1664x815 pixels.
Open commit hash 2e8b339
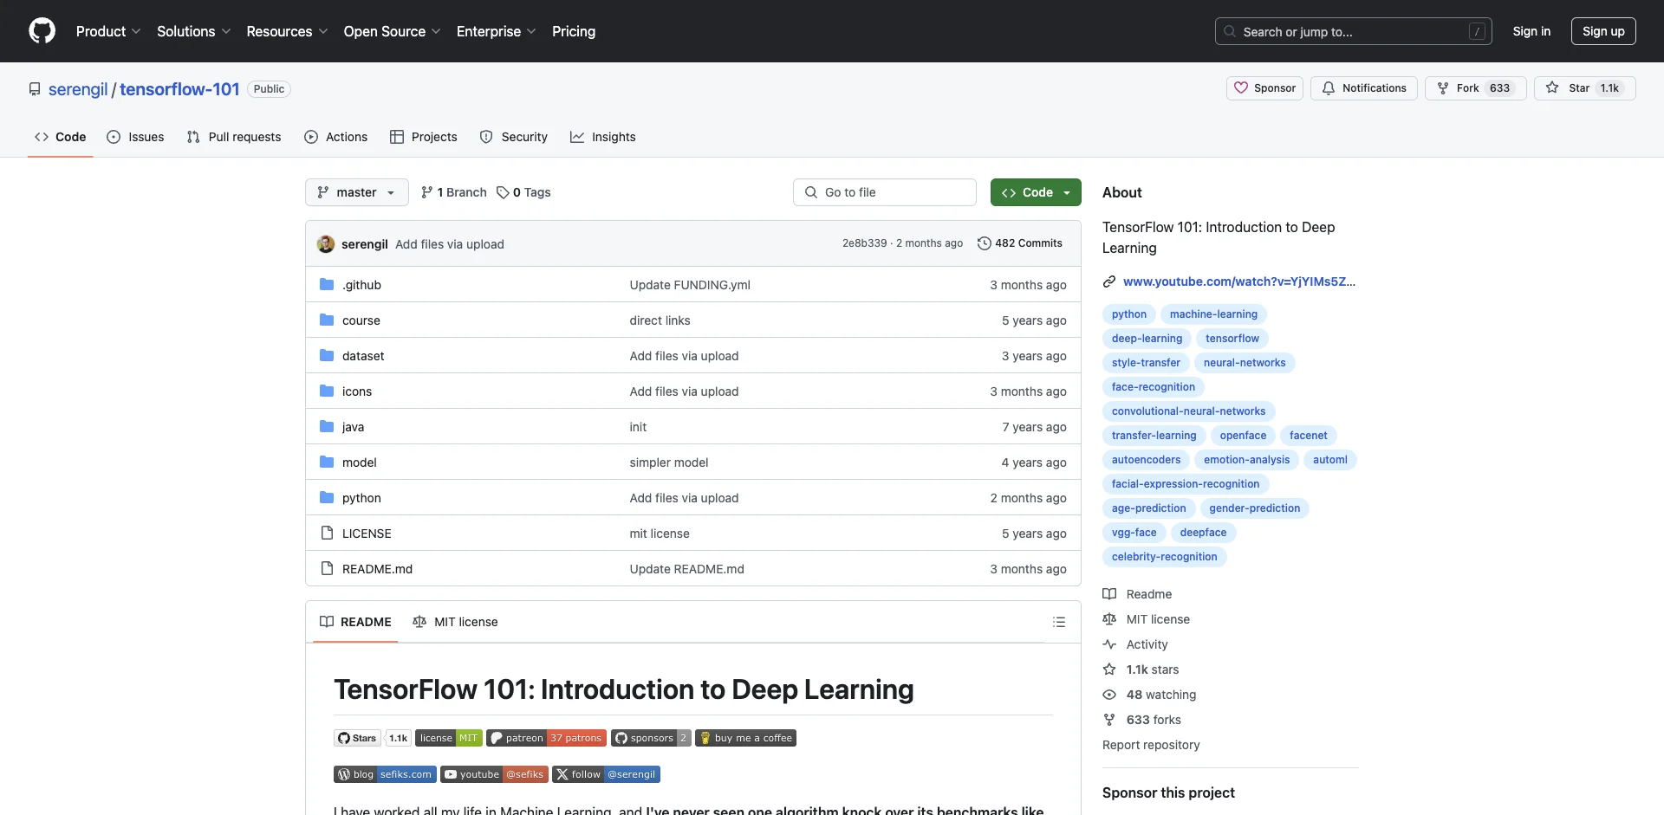point(864,243)
